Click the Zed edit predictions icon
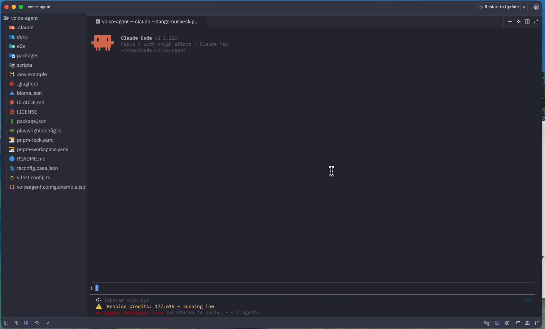The image size is (545, 329). point(487,323)
